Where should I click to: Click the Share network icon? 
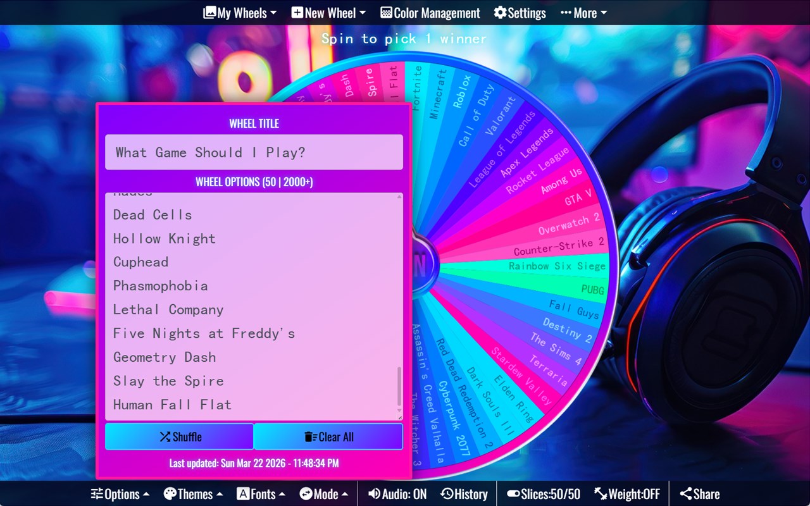pyautogui.click(x=685, y=494)
